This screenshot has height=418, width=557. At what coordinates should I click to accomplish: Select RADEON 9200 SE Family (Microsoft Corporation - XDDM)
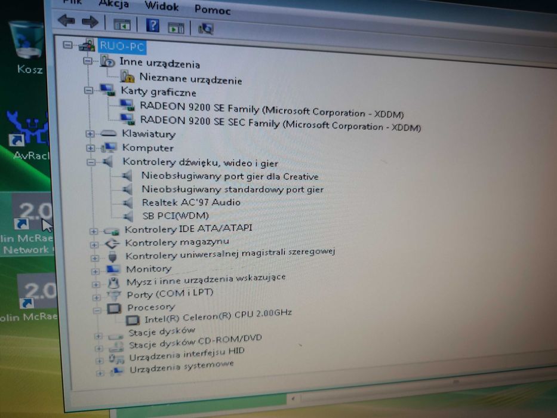pos(272,110)
